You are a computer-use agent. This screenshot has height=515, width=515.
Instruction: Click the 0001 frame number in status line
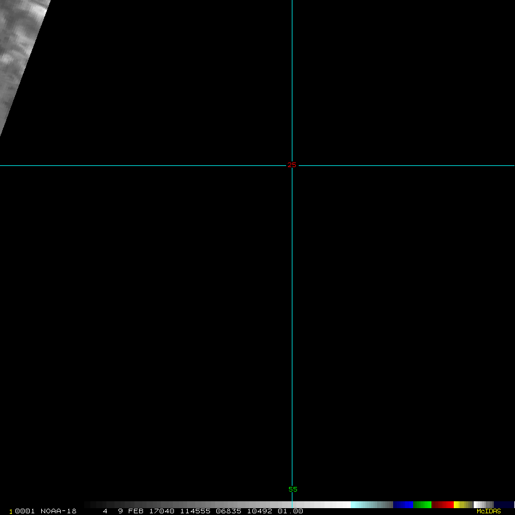click(x=24, y=511)
